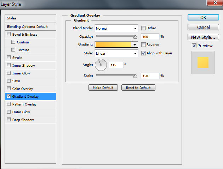The image size is (223, 169).
Task: Click the Make Default button
Action: coord(103,87)
